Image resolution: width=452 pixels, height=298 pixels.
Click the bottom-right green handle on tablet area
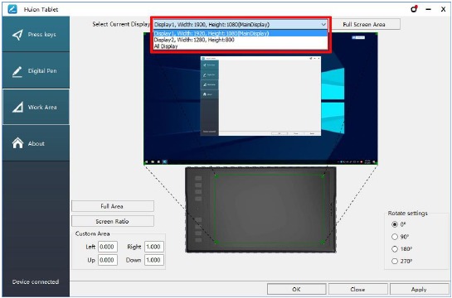pyautogui.click(x=323, y=243)
